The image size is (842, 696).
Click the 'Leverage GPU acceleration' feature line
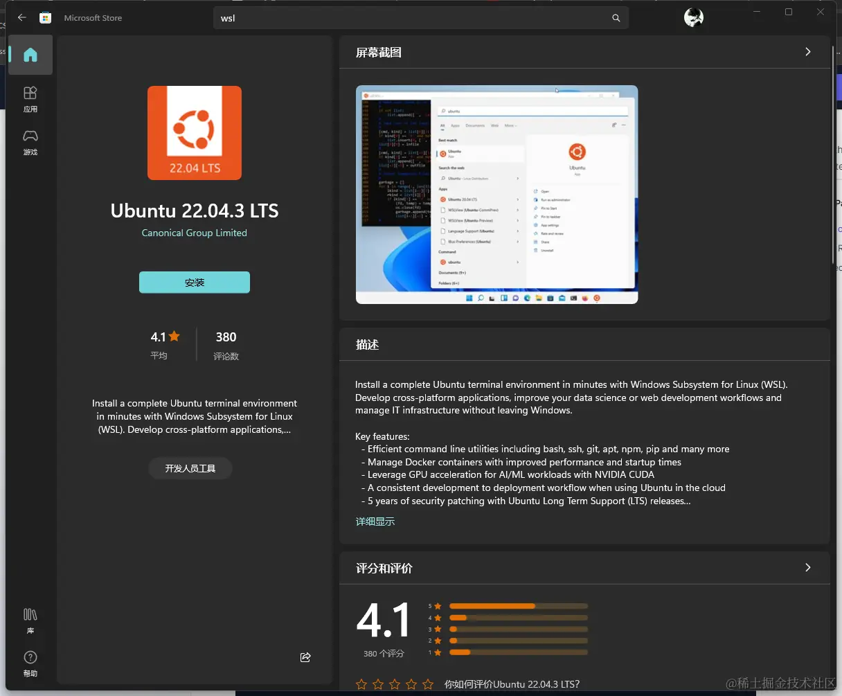tap(508, 475)
